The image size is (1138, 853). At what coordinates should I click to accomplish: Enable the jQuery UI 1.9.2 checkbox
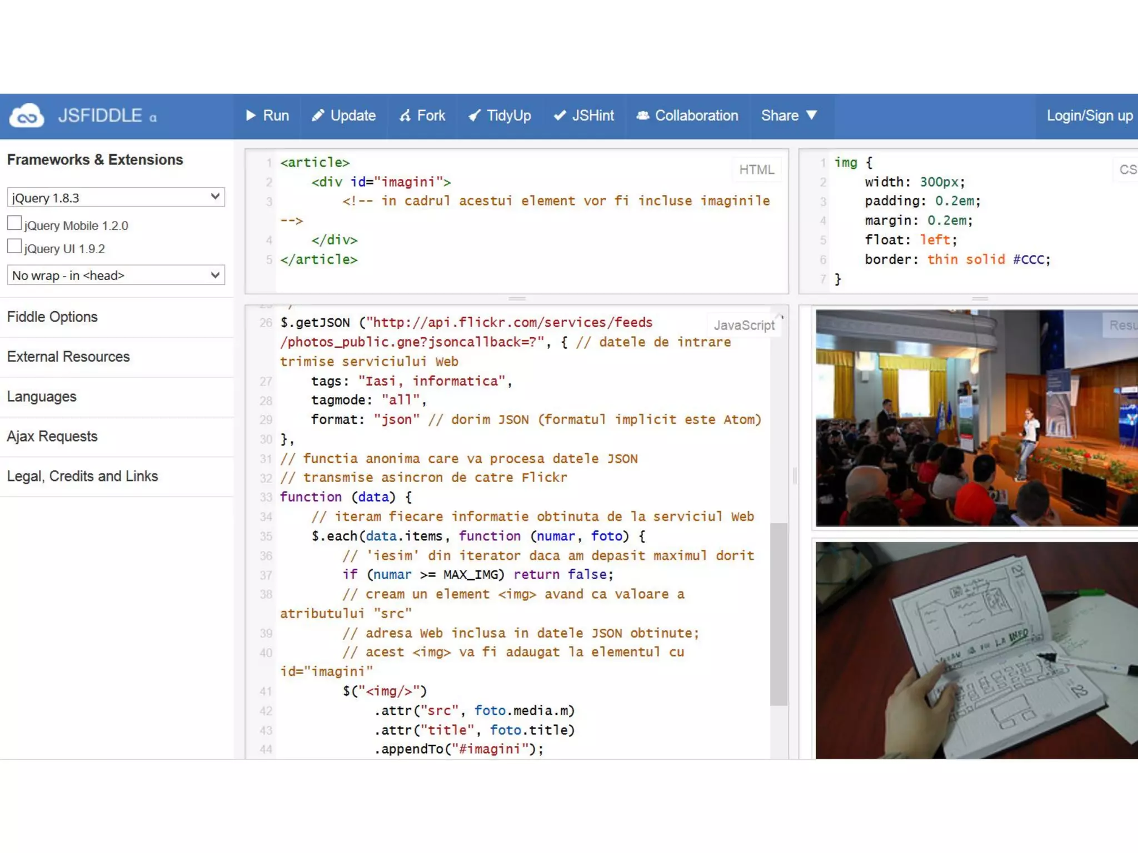coord(14,247)
